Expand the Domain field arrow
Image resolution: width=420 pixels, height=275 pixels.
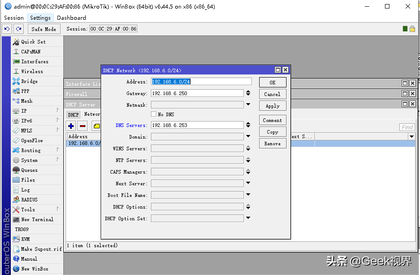(x=248, y=136)
